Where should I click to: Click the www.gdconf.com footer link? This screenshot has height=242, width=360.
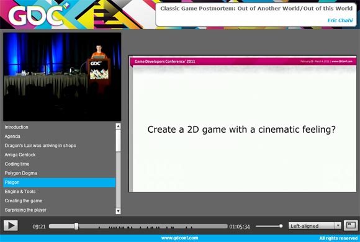(x=179, y=238)
